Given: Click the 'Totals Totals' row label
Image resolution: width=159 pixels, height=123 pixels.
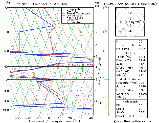Looking at the screenshot, I should coord(125,45).
